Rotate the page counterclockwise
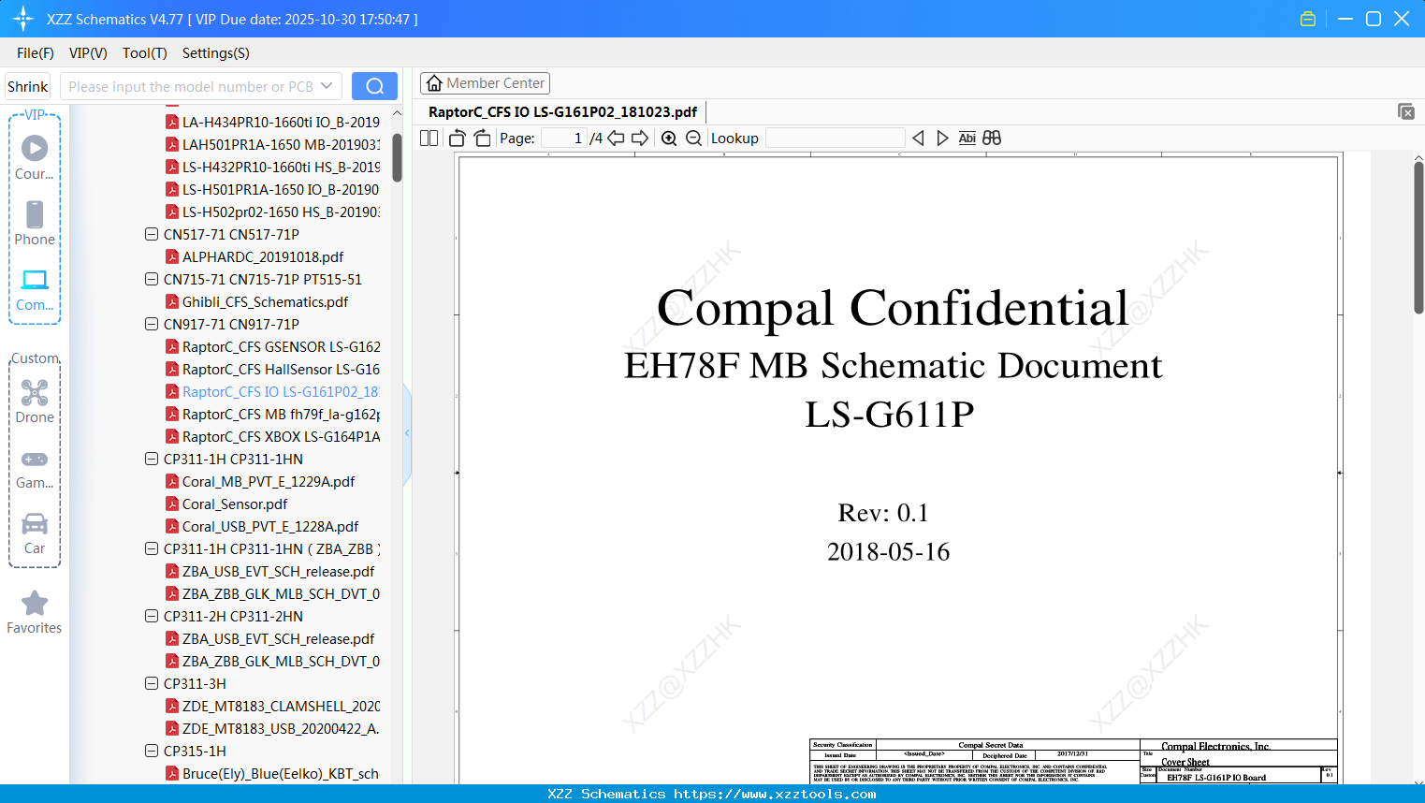 point(457,138)
